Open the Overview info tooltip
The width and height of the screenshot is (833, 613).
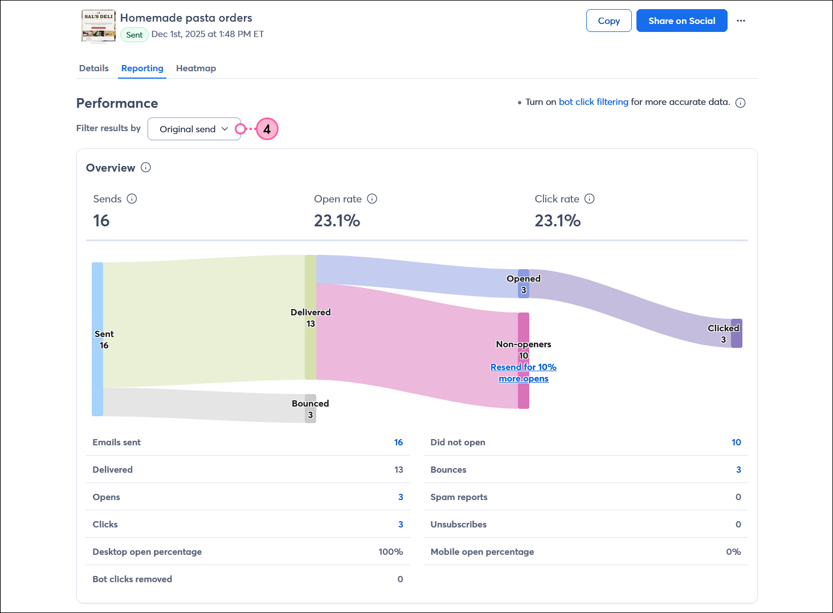click(x=146, y=167)
